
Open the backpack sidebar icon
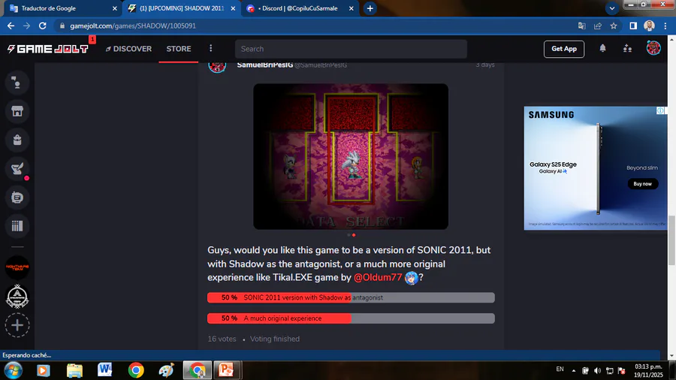17,140
